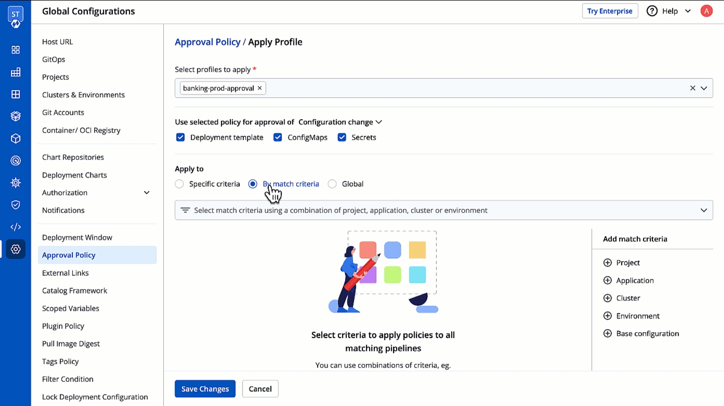The image size is (724, 406).
Task: Click the Save Changes button
Action: (x=205, y=389)
